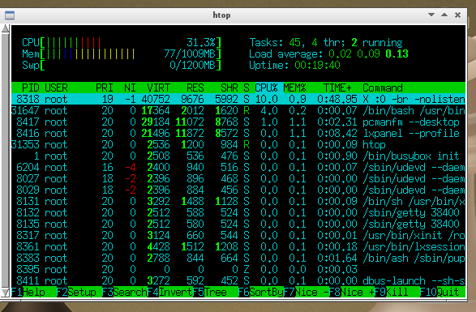Select /bin/ash process PID 8383

[x=238, y=259]
